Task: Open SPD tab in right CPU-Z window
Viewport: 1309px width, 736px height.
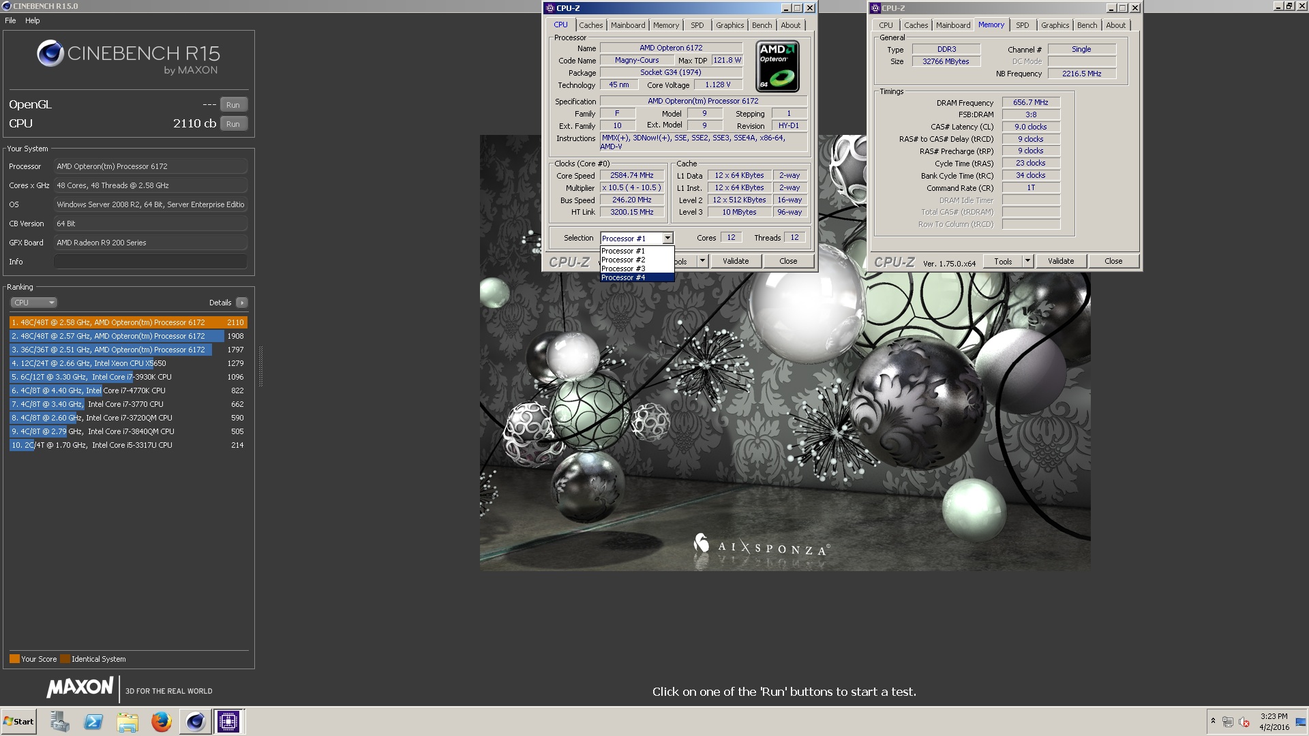Action: (1022, 25)
